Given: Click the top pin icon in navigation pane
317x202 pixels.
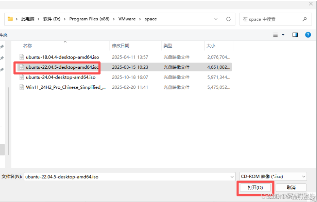Looking at the screenshot, I should pos(2,47).
